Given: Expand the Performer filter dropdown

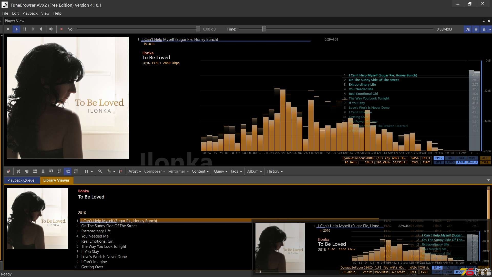Looking at the screenshot, I should (178, 171).
